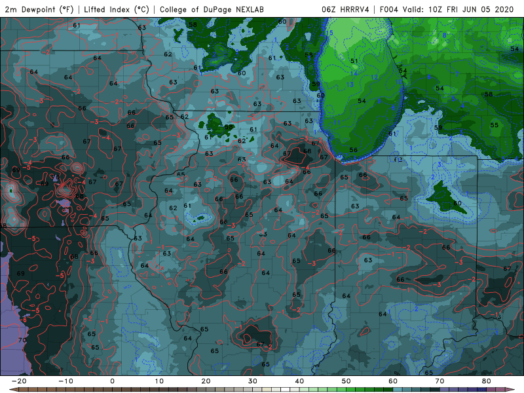Click the blue '15' lifted index contour label

tap(329, 32)
